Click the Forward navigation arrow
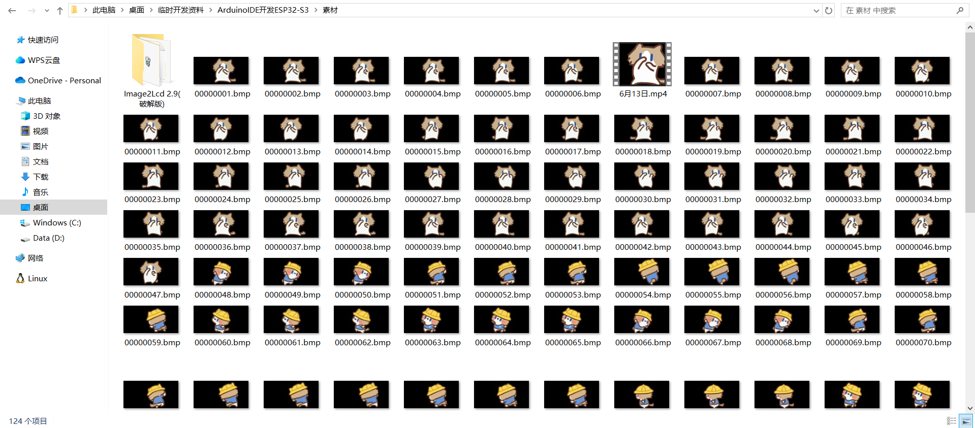This screenshot has width=975, height=428. 32,10
